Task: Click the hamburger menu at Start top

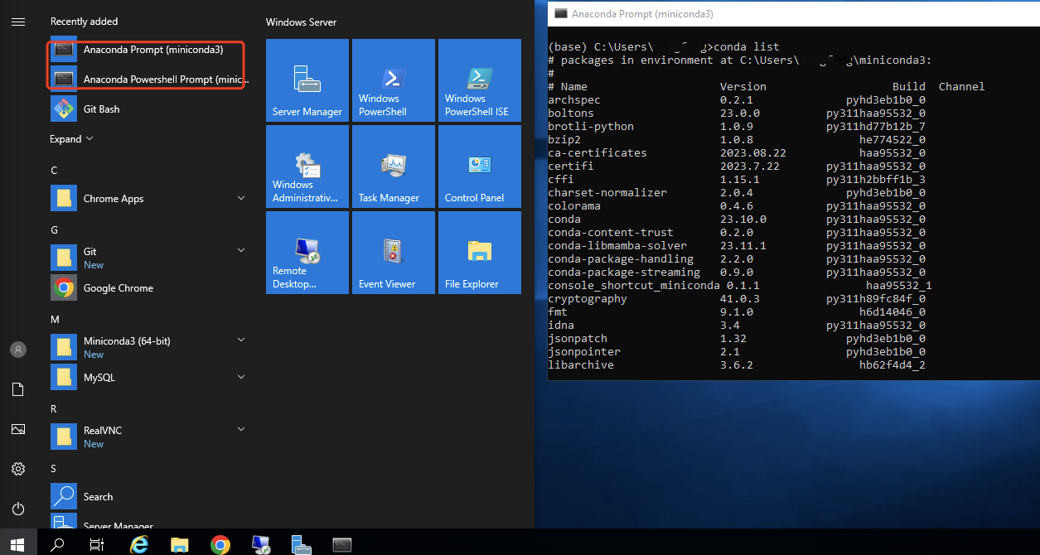Action: (18, 22)
